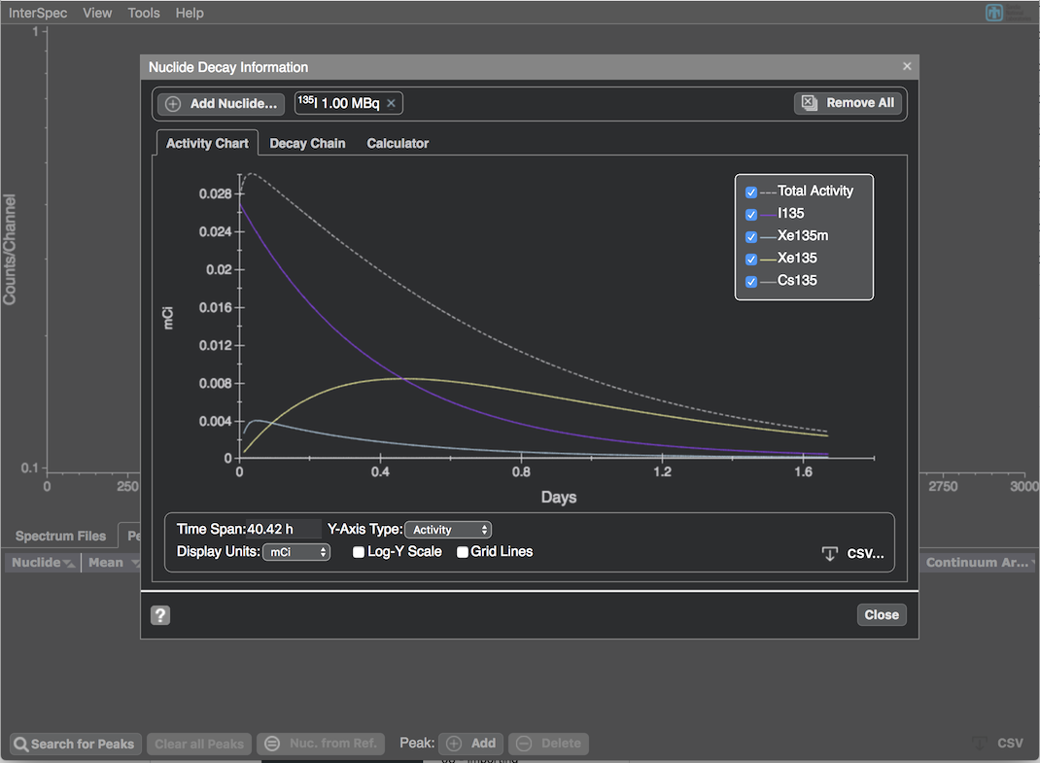This screenshot has height=763, width=1040.
Task: Switch to the Decay Chain tab
Action: (x=307, y=143)
